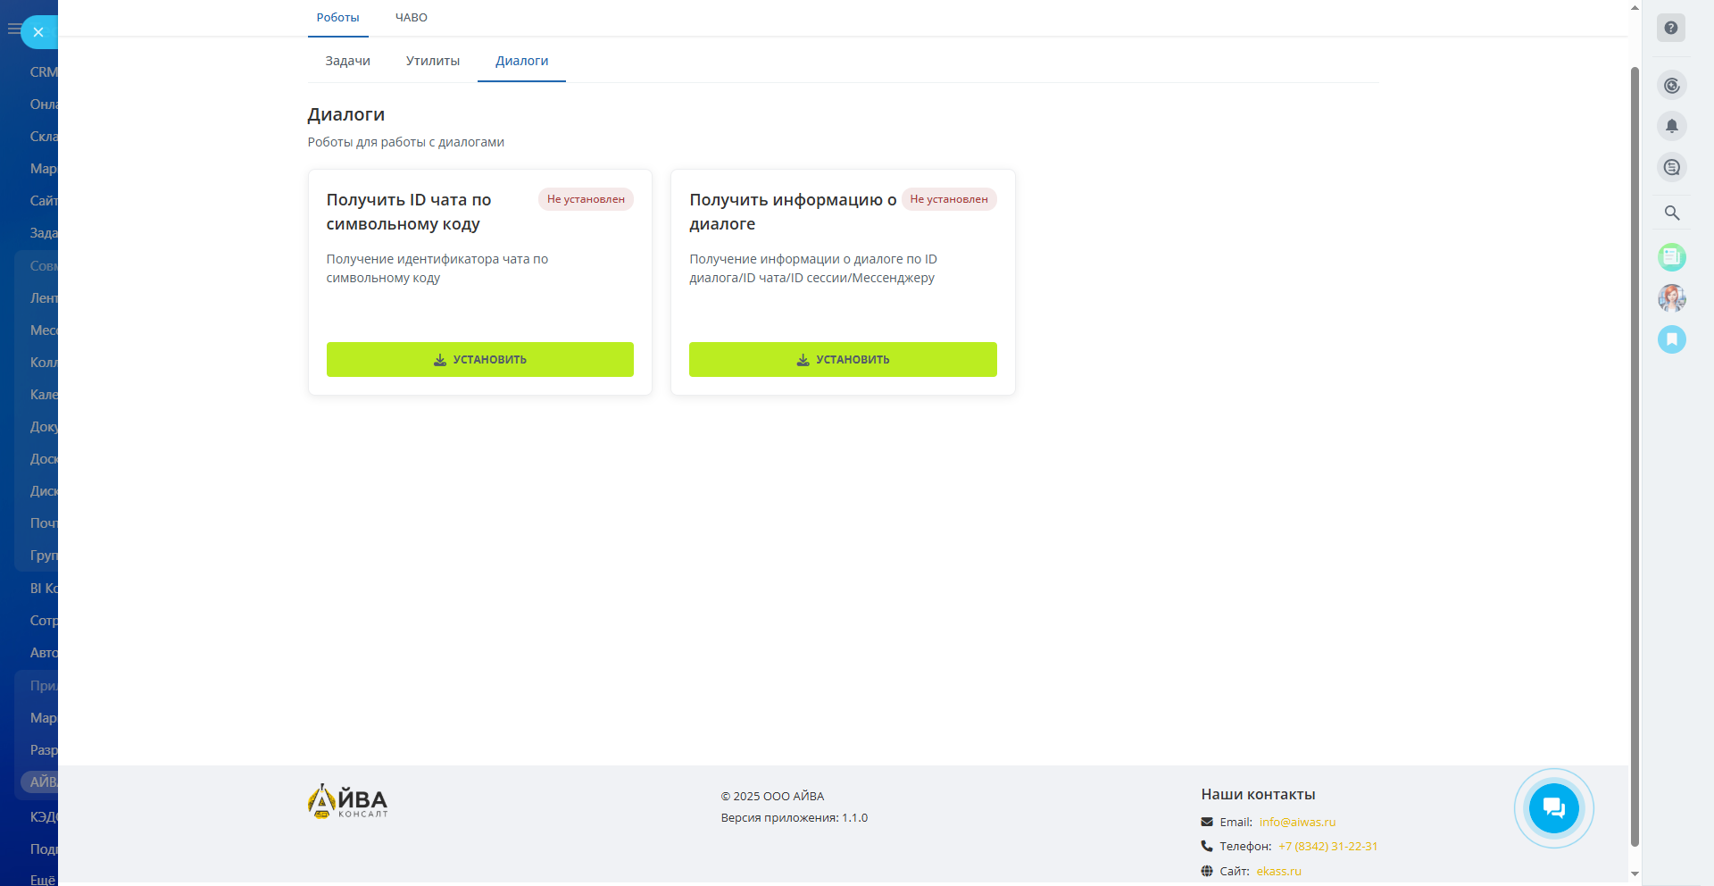Open the help question mark icon

[x=1671, y=28]
